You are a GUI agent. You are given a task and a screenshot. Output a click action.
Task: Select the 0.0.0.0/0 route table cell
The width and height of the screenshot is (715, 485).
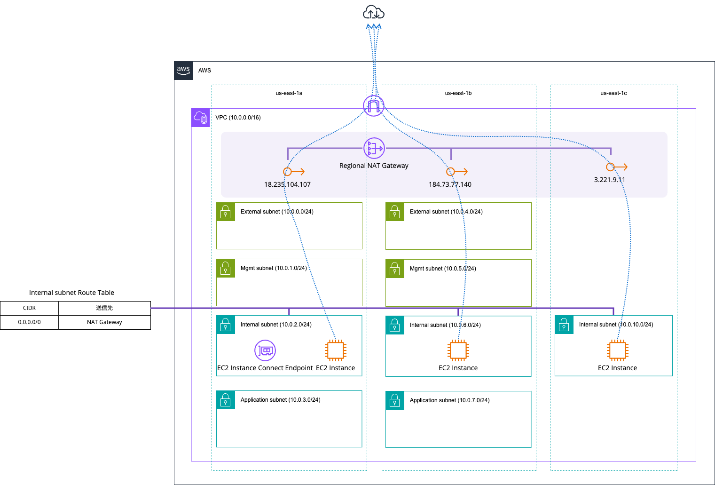tap(29, 322)
